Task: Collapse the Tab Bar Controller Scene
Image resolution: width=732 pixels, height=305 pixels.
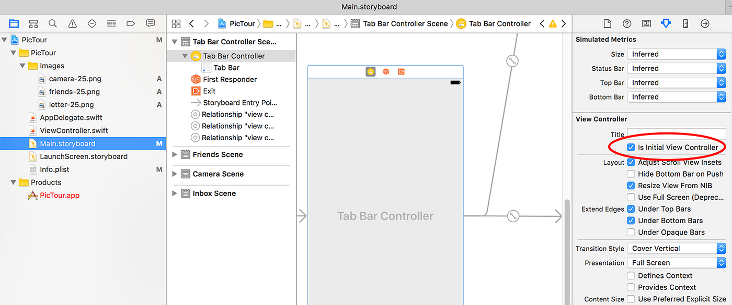Action: tap(175, 41)
